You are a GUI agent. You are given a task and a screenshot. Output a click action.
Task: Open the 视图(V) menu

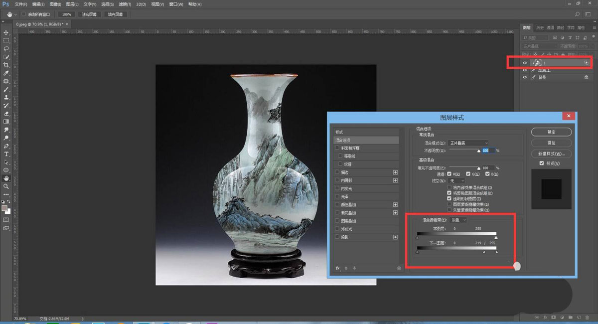pyautogui.click(x=157, y=4)
